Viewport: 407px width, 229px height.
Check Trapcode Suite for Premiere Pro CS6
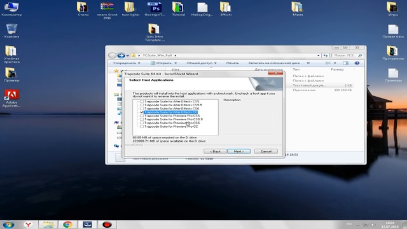pos(142,123)
